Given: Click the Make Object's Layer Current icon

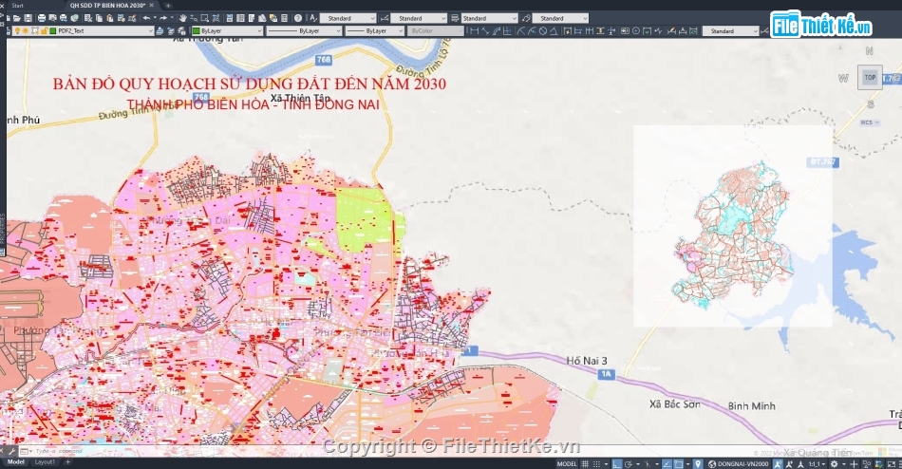Looking at the screenshot, I should tap(160, 31).
